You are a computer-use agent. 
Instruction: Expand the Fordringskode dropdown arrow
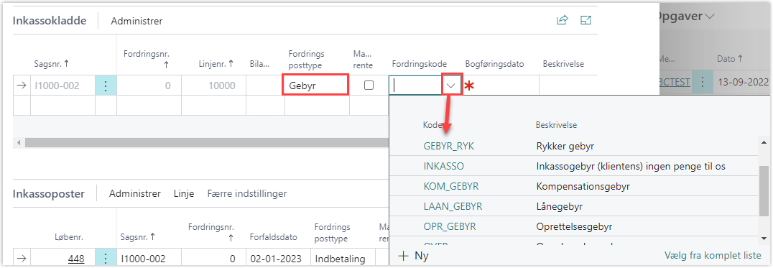pos(451,86)
